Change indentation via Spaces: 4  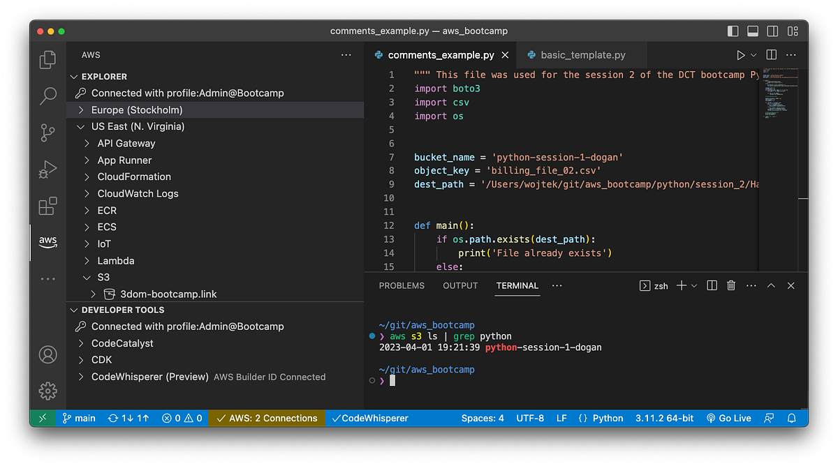point(483,418)
